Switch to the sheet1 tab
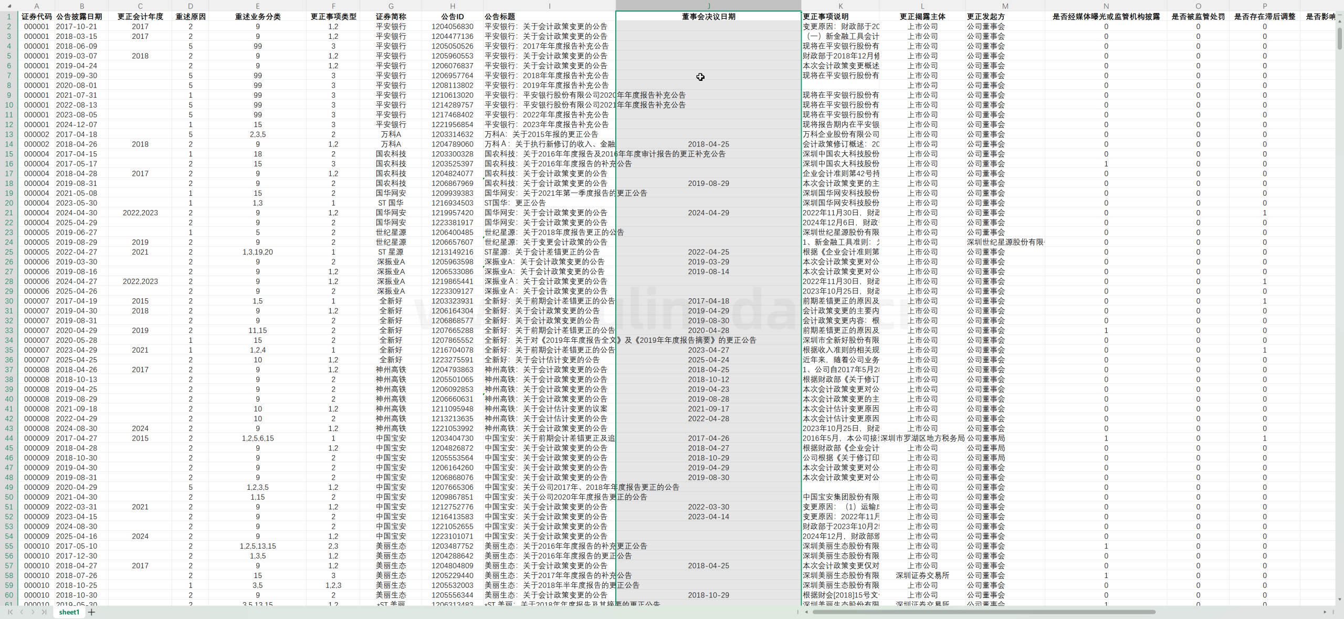This screenshot has height=619, width=1344. tap(69, 612)
